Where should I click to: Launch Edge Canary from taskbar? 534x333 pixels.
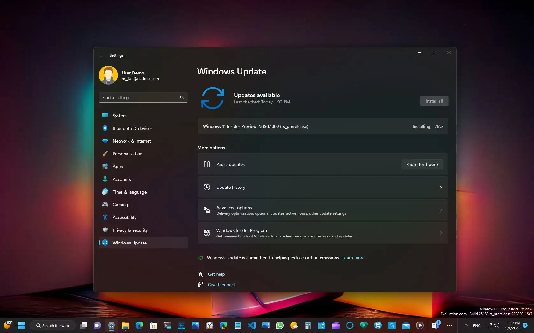[x=223, y=325]
